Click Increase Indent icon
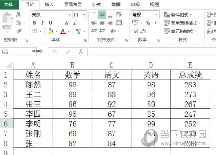216x155 pixels. tap(102, 31)
